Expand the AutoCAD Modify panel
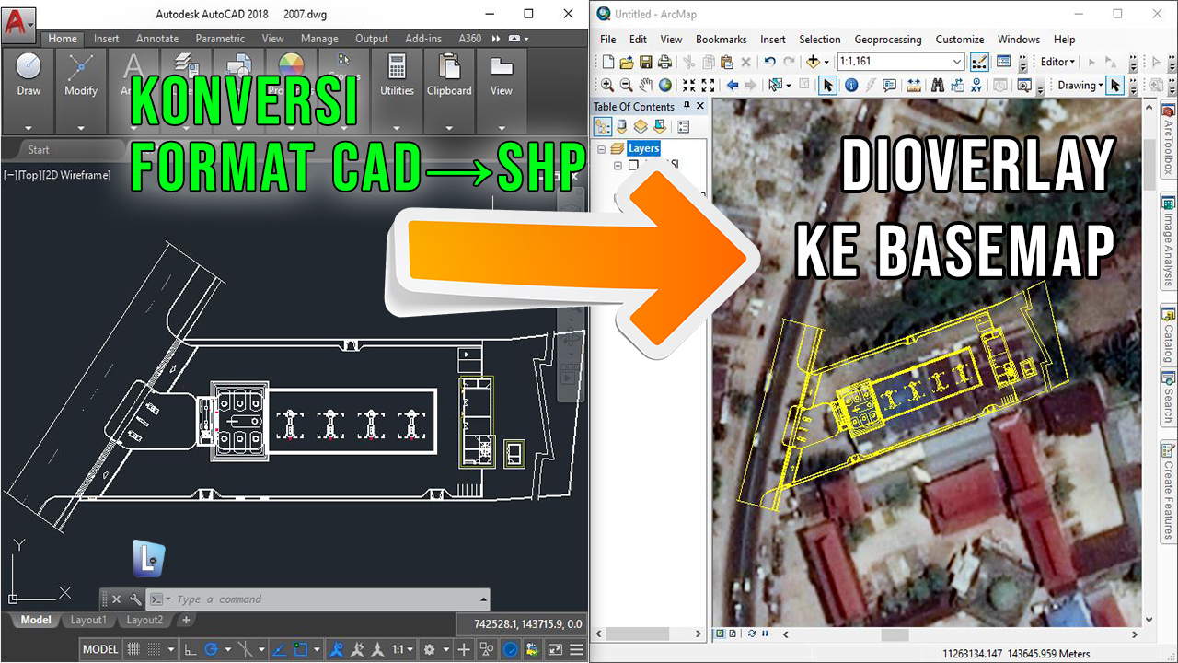1178x663 pixels. tap(81, 128)
